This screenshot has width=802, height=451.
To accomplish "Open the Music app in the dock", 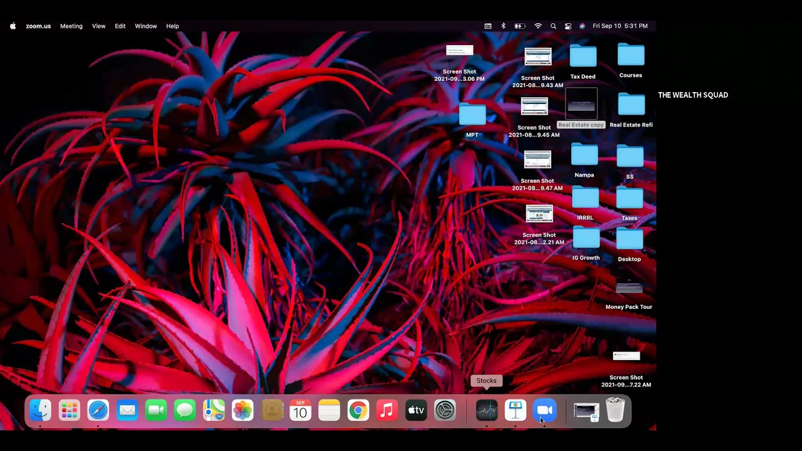I will click(387, 411).
